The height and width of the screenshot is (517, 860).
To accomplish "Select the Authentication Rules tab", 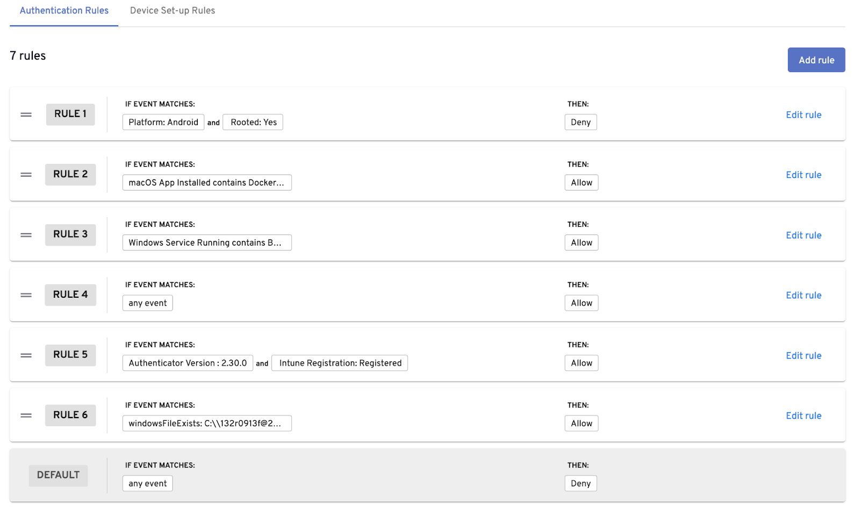I will click(64, 11).
